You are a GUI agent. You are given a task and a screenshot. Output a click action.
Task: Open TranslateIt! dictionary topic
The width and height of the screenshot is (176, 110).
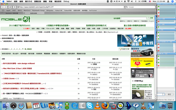point(32,73)
